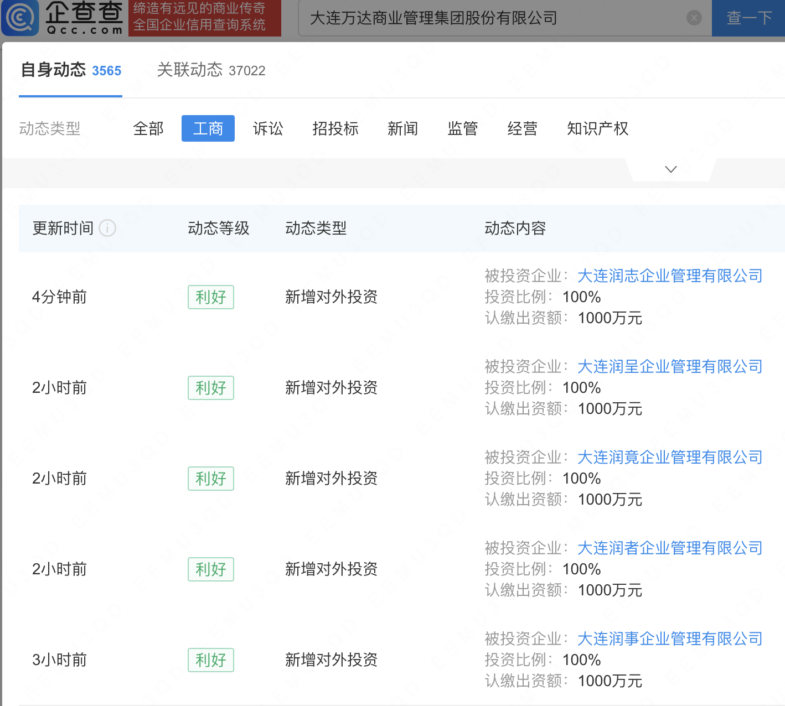Screen dimensions: 785x706
Task: Switch to the 自身动态 tab
Action: point(71,70)
